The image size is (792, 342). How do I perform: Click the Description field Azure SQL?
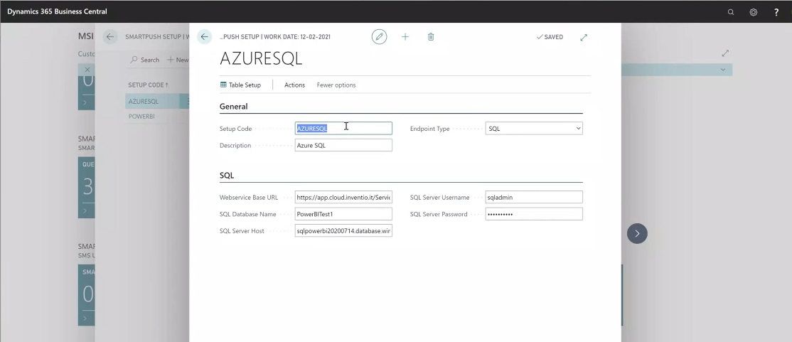coord(343,145)
